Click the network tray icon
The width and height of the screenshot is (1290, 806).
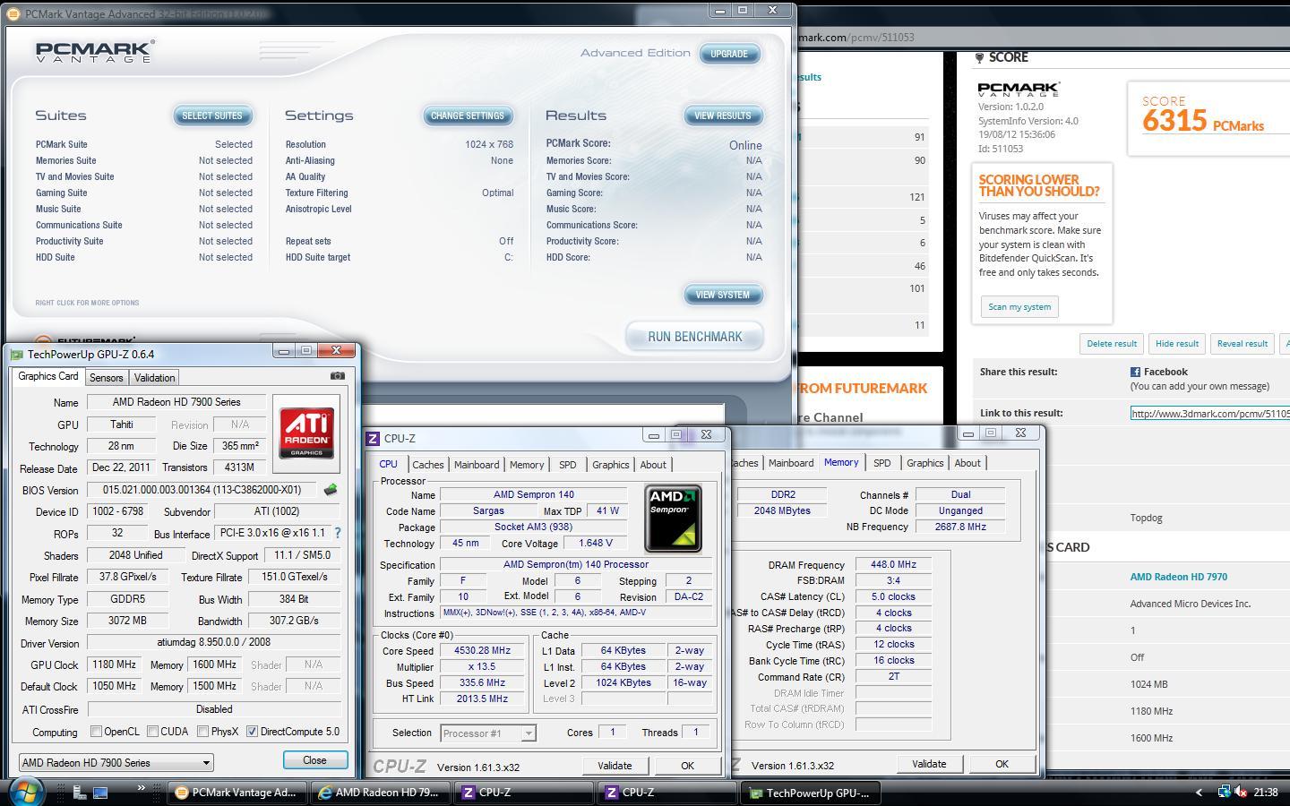coord(1225,792)
